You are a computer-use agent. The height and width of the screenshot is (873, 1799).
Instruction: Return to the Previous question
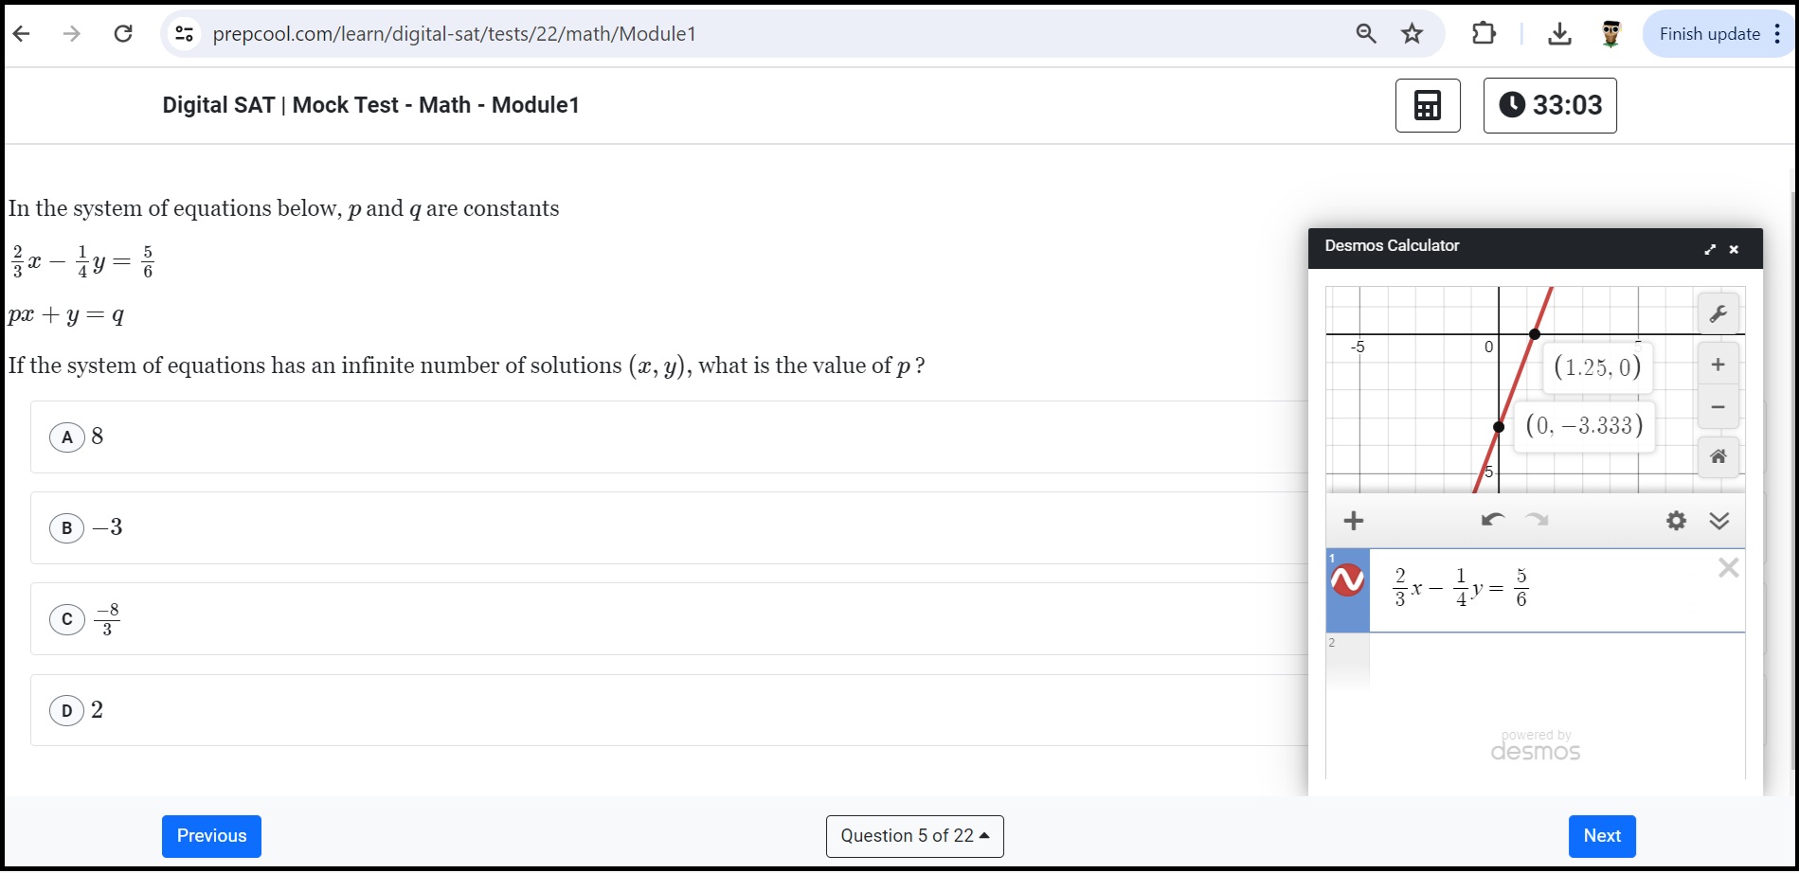(211, 836)
